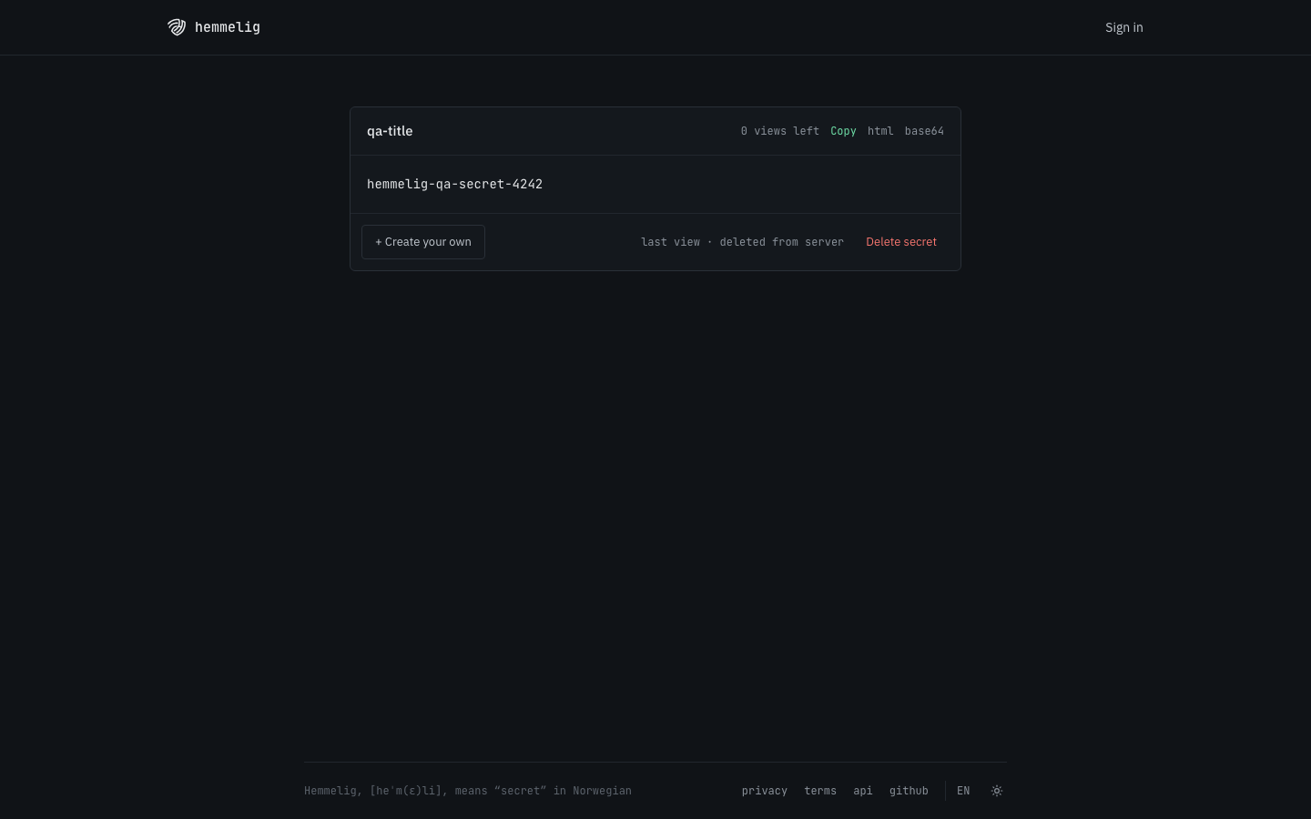This screenshot has width=1311, height=819.
Task: Open the Sign in page
Action: tap(1123, 27)
